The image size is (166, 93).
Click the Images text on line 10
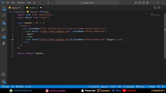pos(110,40)
